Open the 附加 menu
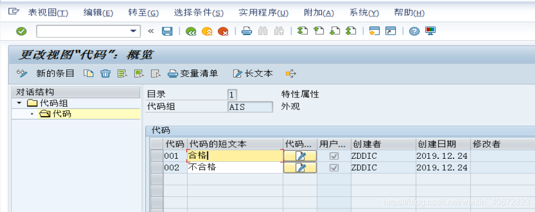Viewport: 535px width, 212px height. [319, 13]
